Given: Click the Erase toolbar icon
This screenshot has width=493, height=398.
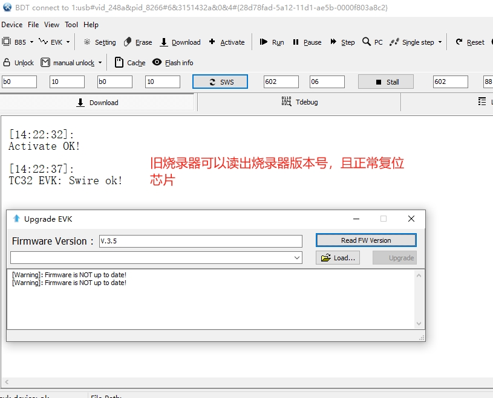Looking at the screenshot, I should click(128, 42).
